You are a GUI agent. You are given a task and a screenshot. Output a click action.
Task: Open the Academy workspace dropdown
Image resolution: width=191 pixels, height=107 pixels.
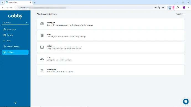pyautogui.click(x=15, y=23)
